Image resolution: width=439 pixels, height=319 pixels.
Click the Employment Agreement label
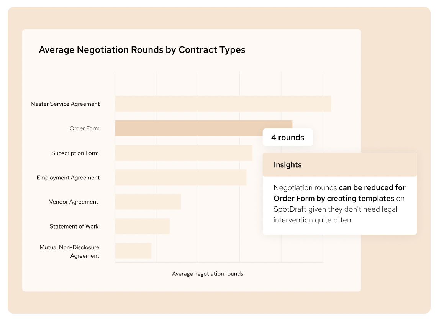[68, 178]
